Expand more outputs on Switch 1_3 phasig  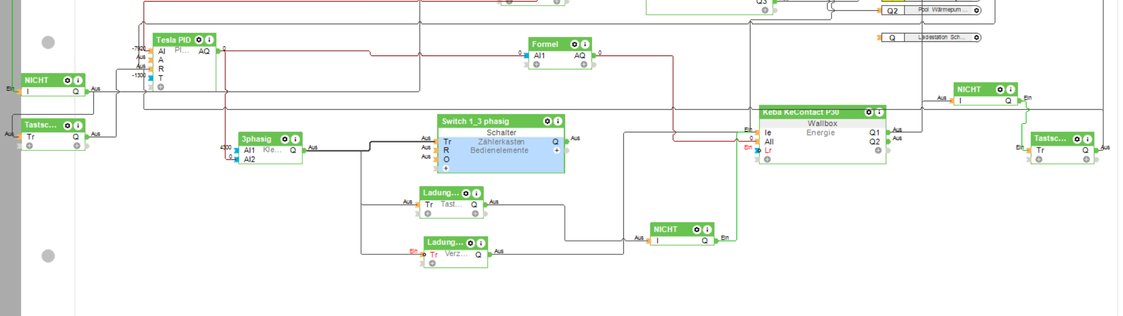556,150
